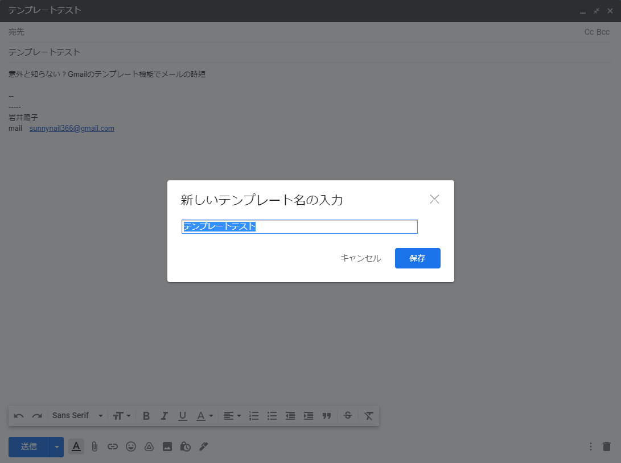Screen dimensions: 621x463
Task: Toggle underline formatting
Action: 183,416
